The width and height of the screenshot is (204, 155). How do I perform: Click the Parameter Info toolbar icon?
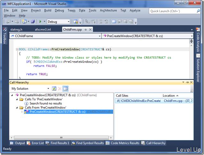[x=93, y=21]
